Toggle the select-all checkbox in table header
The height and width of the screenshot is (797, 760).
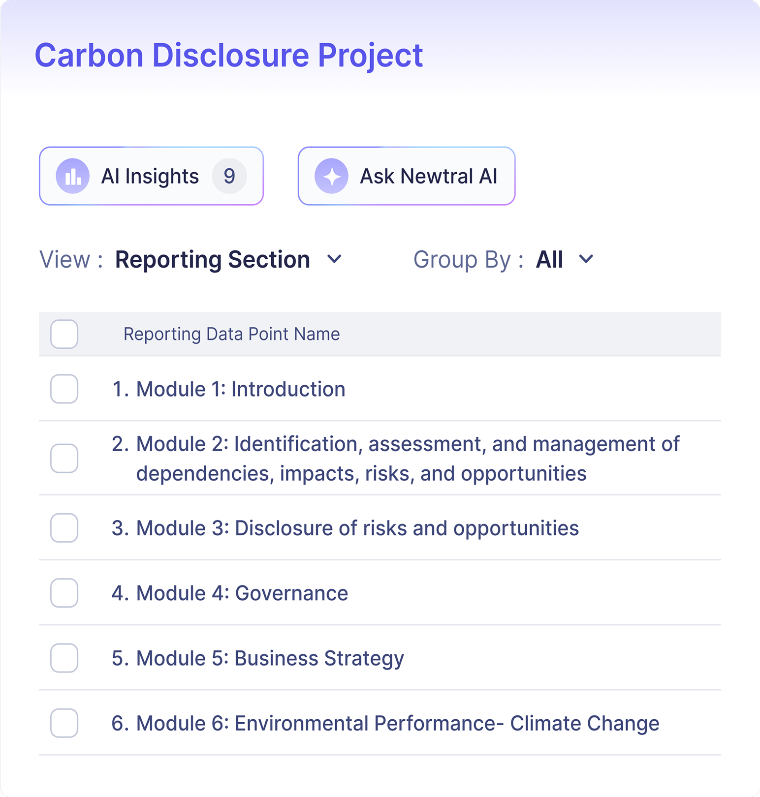click(64, 334)
